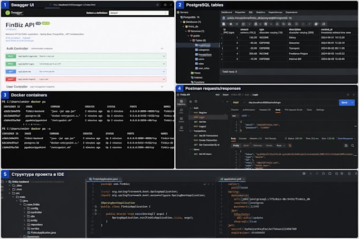Click the run gutter icon beside main method
This screenshot has height=239, width=359.
click(96, 214)
